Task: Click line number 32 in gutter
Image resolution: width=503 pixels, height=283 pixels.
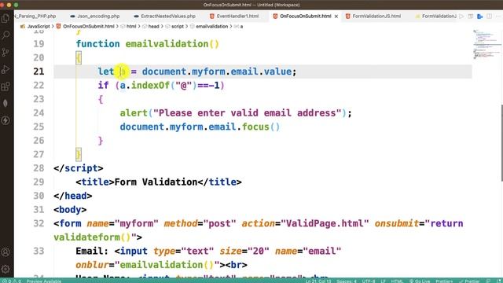Action: coord(39,223)
